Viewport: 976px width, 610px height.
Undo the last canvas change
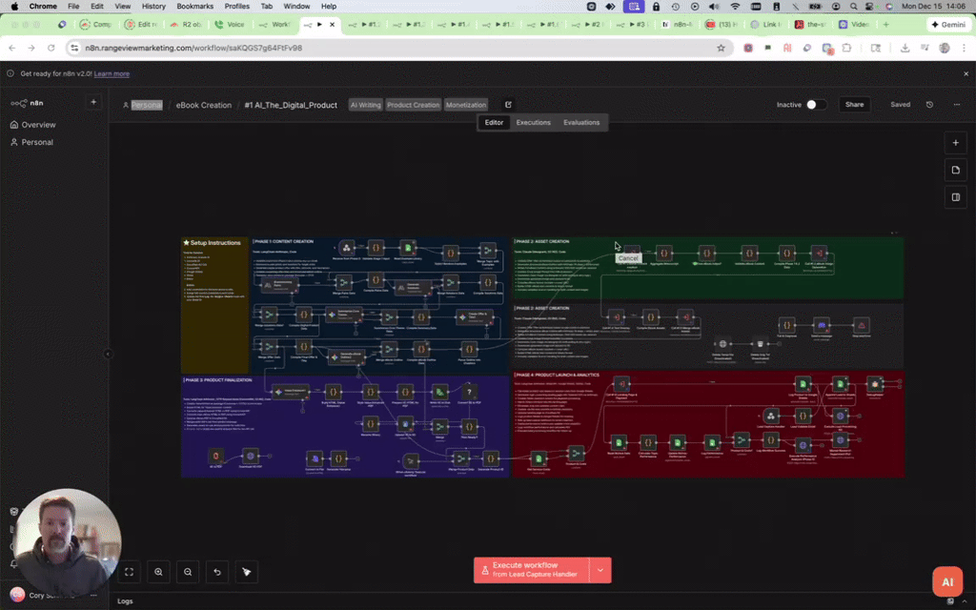click(216, 572)
